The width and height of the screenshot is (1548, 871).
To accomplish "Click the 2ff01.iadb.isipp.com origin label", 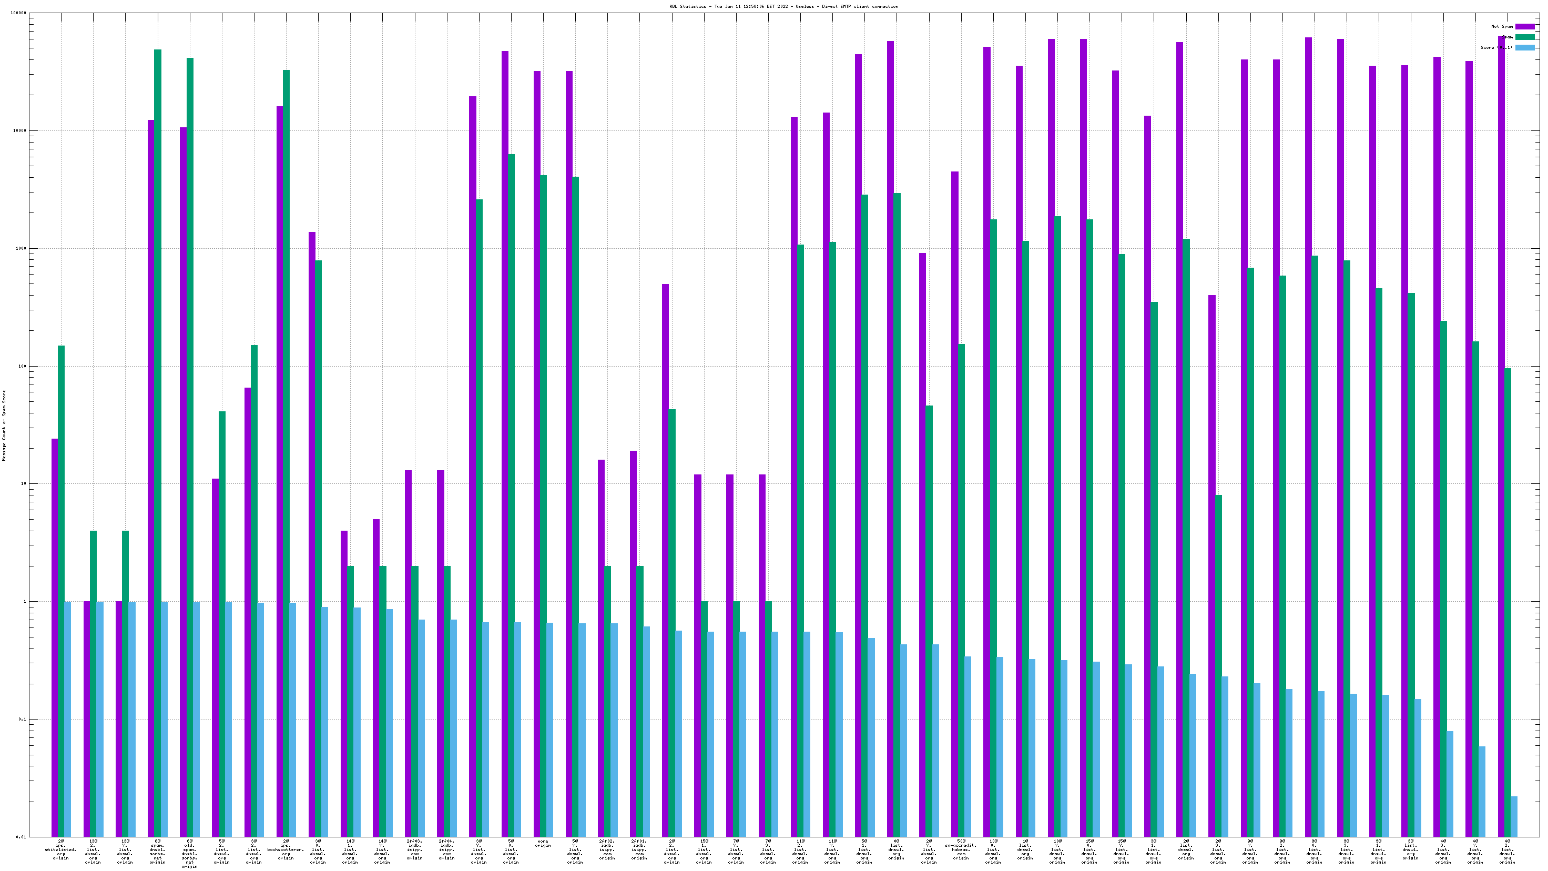I will [x=639, y=849].
